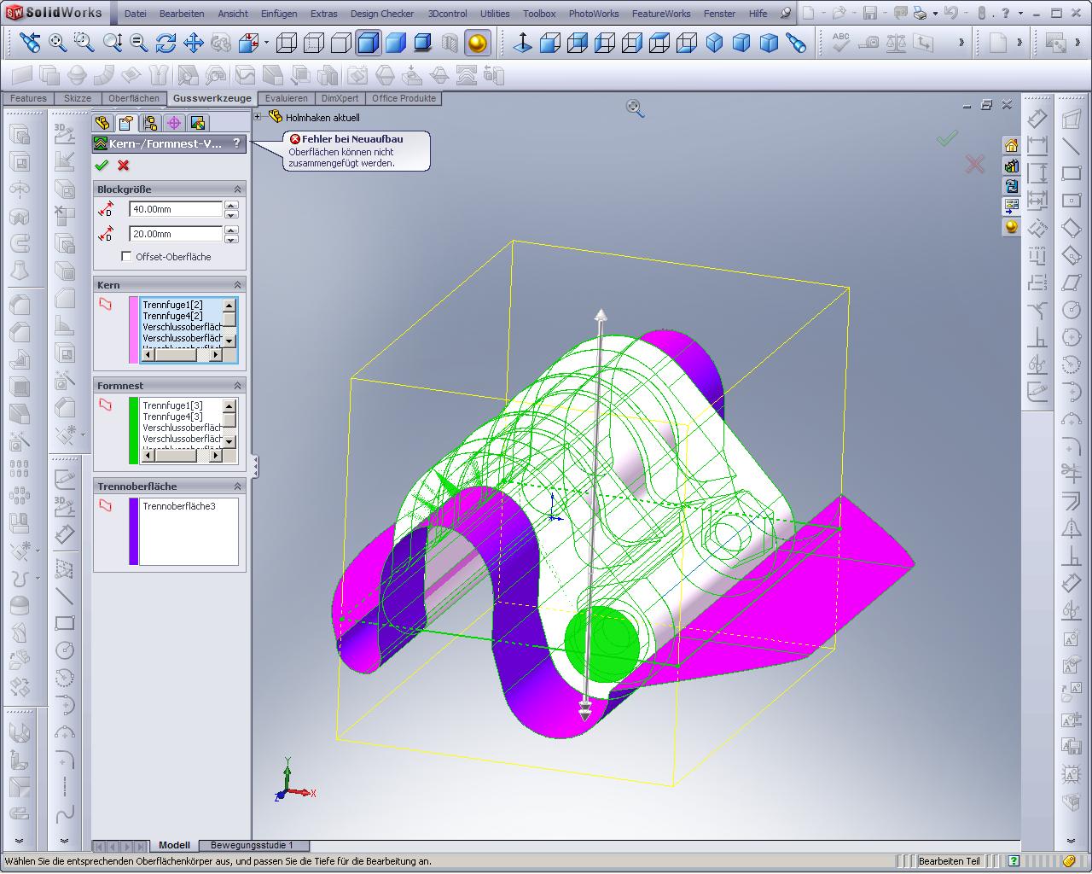
Task: Click the 40.00mm block size field
Action: 175,209
